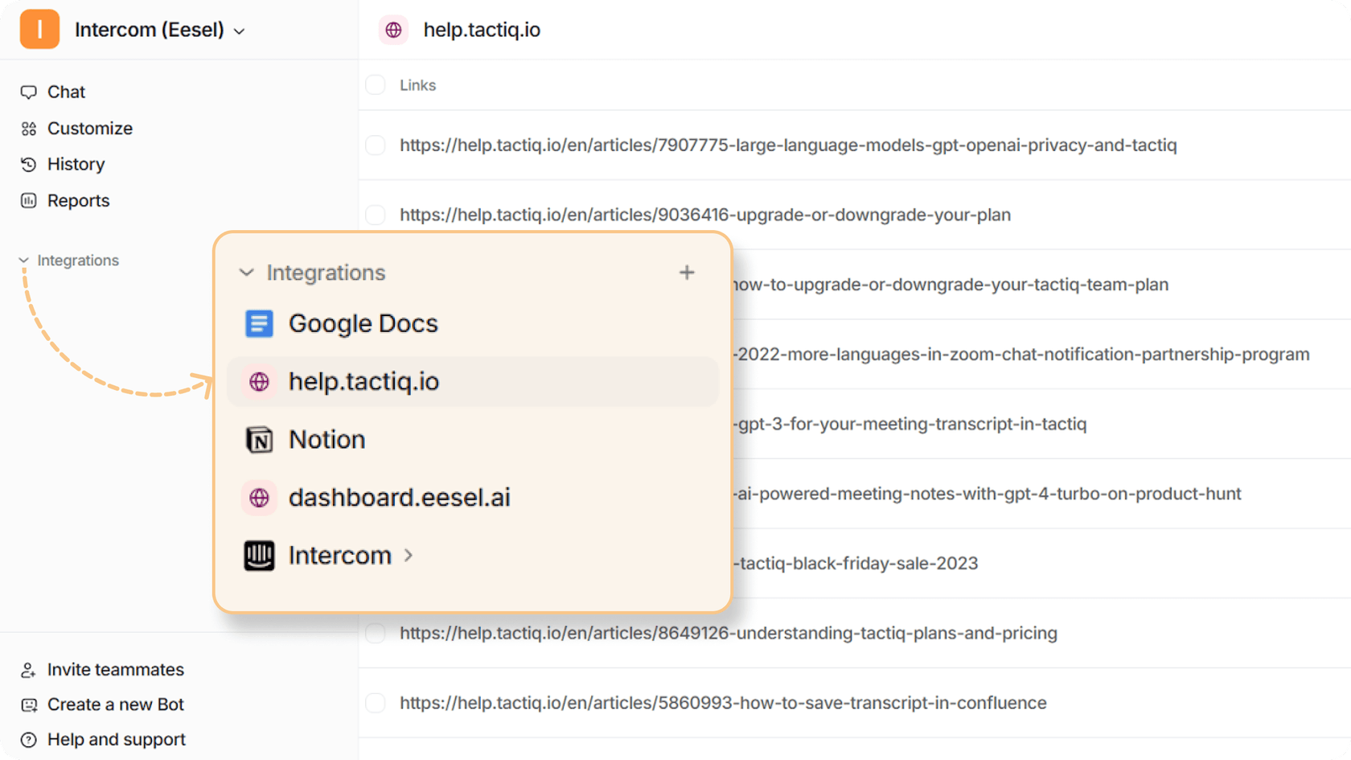This screenshot has width=1351, height=760.
Task: Click help.tactiq.io page header title
Action: click(x=482, y=30)
